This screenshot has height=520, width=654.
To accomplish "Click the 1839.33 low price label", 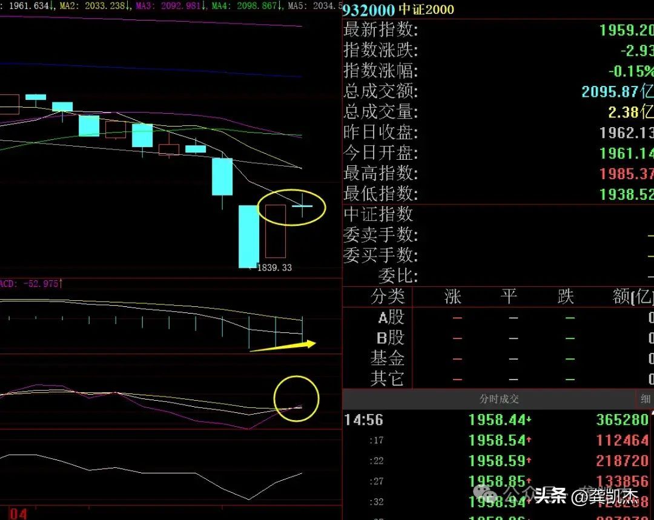I will (x=274, y=268).
